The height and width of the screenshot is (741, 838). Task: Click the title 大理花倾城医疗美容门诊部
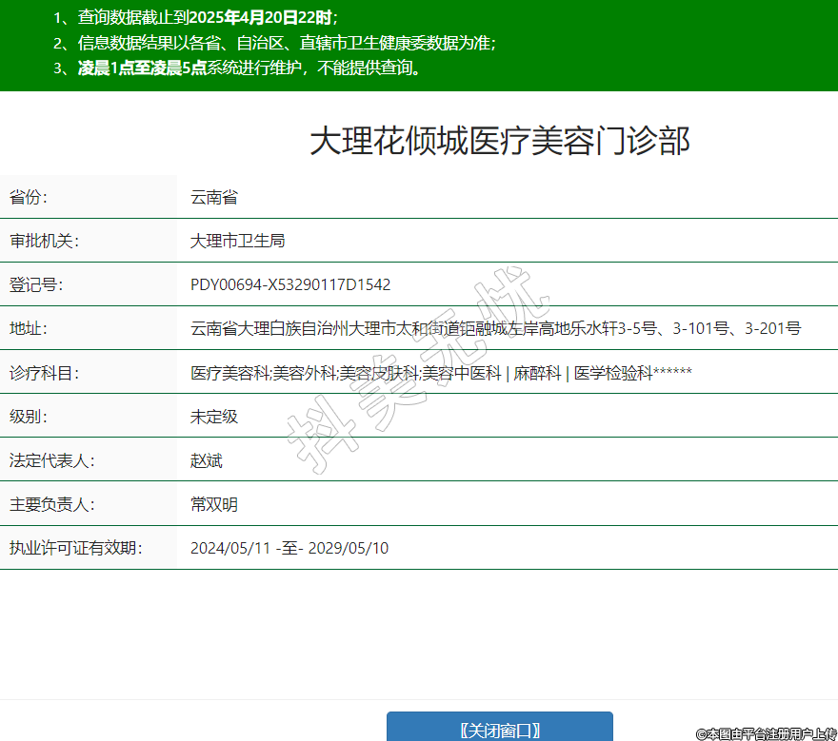(x=499, y=141)
